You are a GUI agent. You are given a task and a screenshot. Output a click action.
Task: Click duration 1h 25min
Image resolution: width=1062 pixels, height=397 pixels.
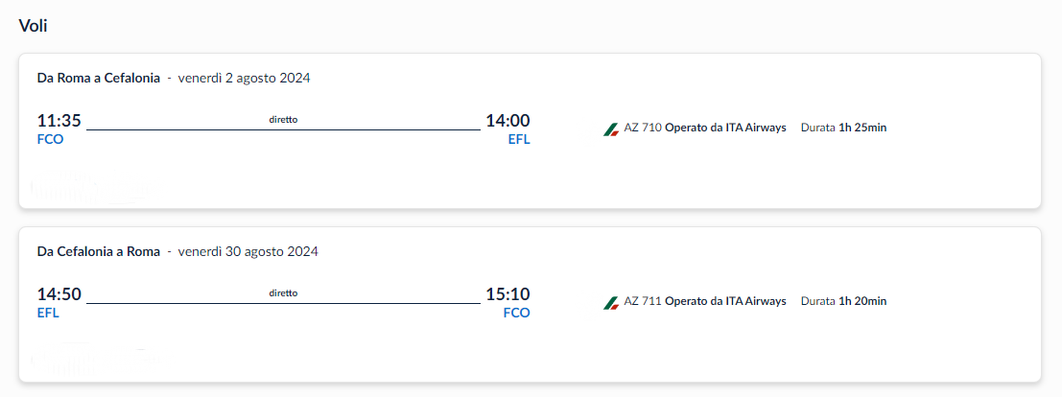pos(862,128)
